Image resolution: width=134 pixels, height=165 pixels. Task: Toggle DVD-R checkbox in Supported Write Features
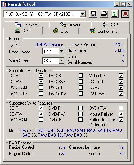pyautogui.click(x=81, y=108)
